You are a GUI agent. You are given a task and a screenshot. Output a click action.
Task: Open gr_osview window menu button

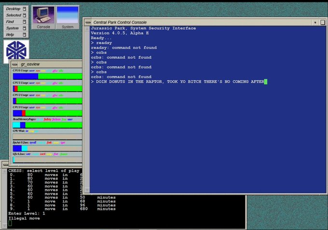coord(14,64)
